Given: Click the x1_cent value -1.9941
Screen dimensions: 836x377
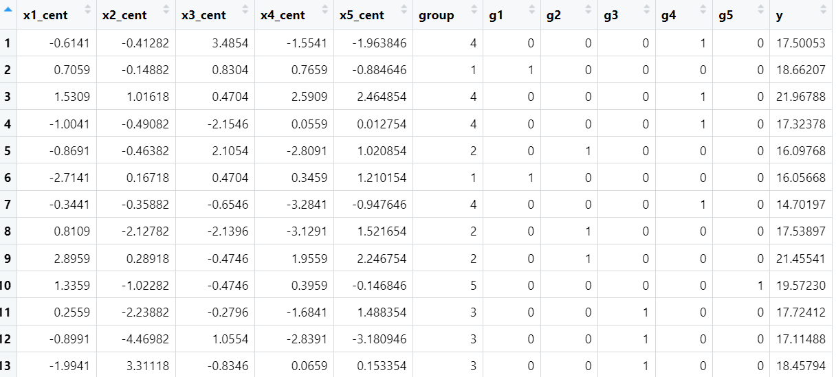Looking at the screenshot, I should (70, 367).
